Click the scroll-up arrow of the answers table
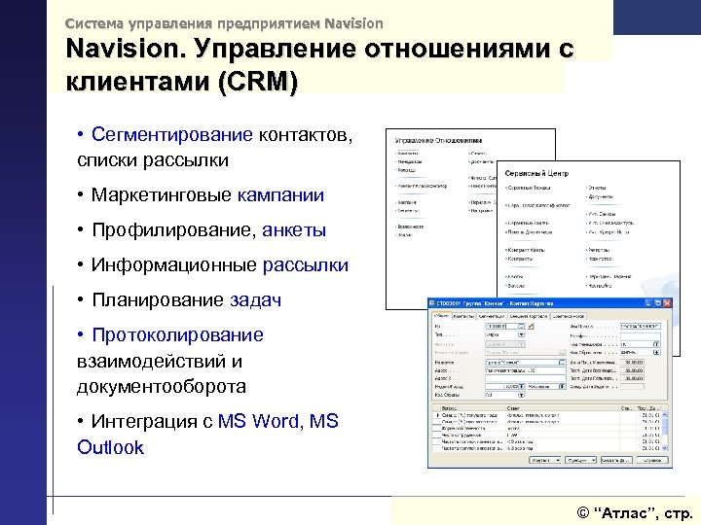Viewport: 701px width, 525px height. (x=665, y=415)
